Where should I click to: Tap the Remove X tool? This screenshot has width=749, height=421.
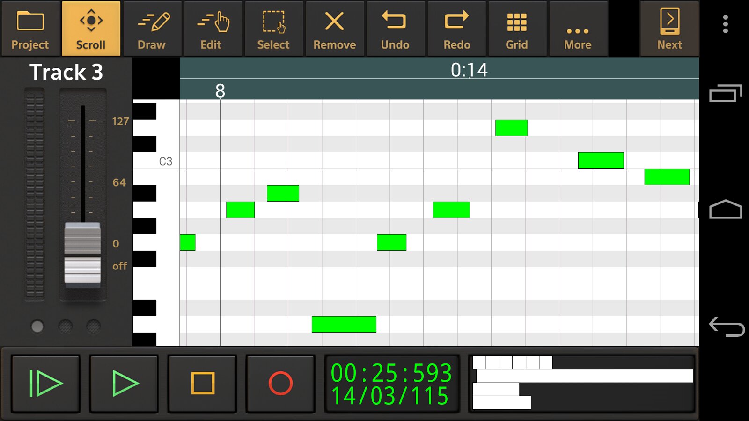335,29
